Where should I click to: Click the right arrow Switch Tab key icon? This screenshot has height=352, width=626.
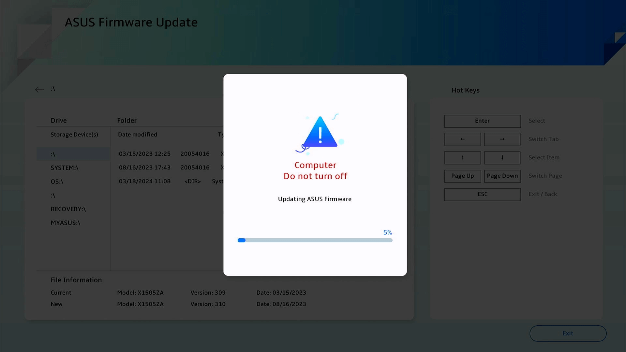point(502,139)
